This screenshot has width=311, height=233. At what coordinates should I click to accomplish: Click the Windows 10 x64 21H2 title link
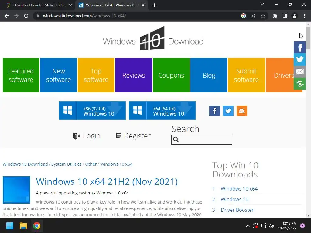[107, 181]
